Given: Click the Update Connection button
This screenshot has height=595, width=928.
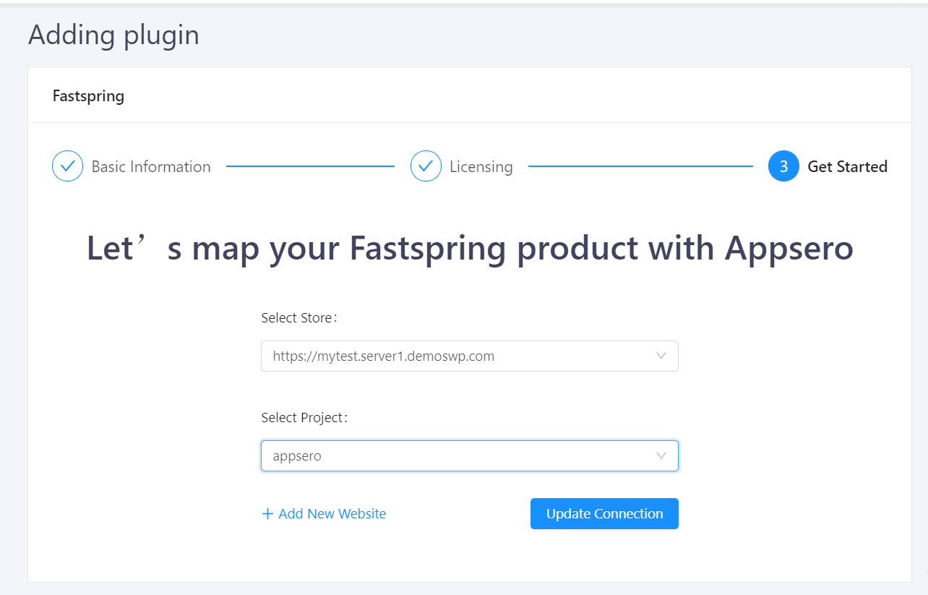Looking at the screenshot, I should (x=604, y=513).
